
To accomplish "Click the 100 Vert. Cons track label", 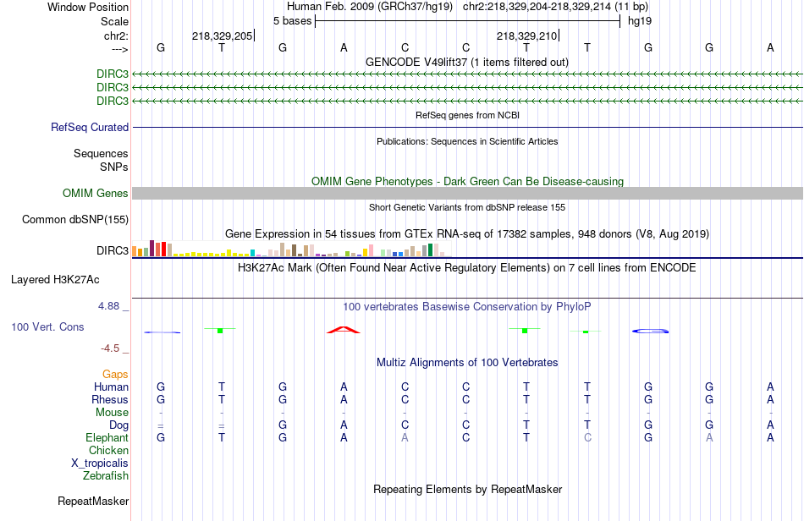I will tap(47, 326).
